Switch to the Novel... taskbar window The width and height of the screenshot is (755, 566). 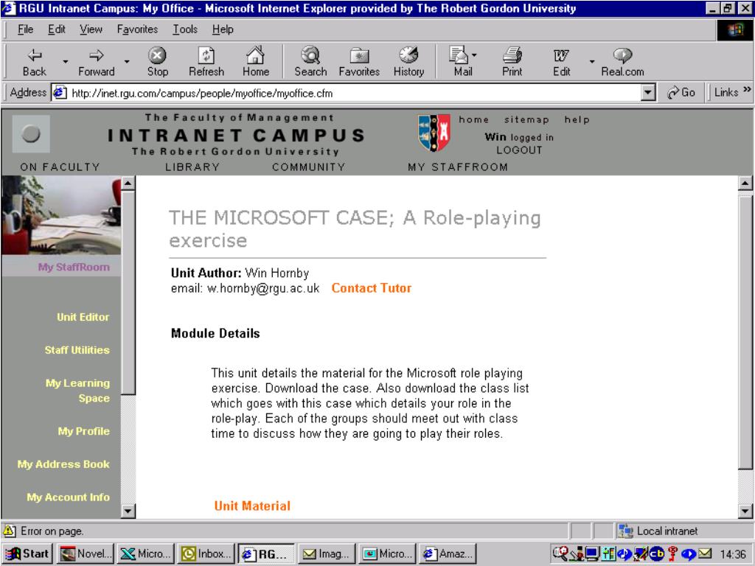[86, 554]
